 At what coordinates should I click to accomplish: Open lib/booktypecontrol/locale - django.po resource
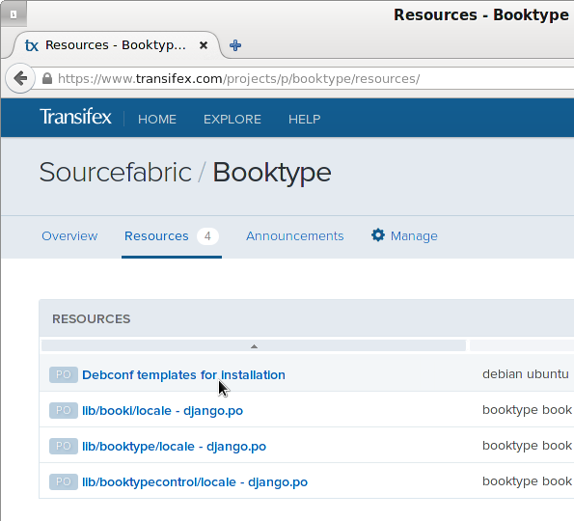(195, 482)
